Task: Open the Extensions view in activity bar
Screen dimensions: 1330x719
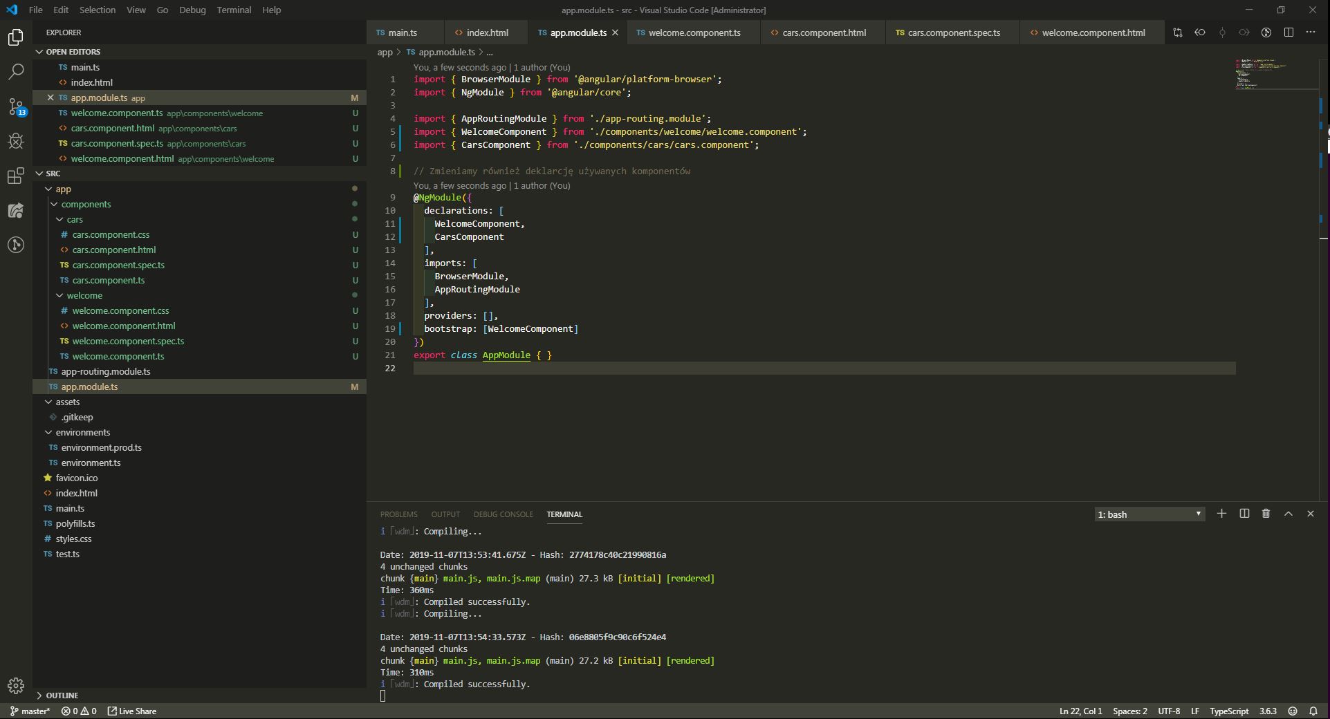Action: [x=16, y=176]
